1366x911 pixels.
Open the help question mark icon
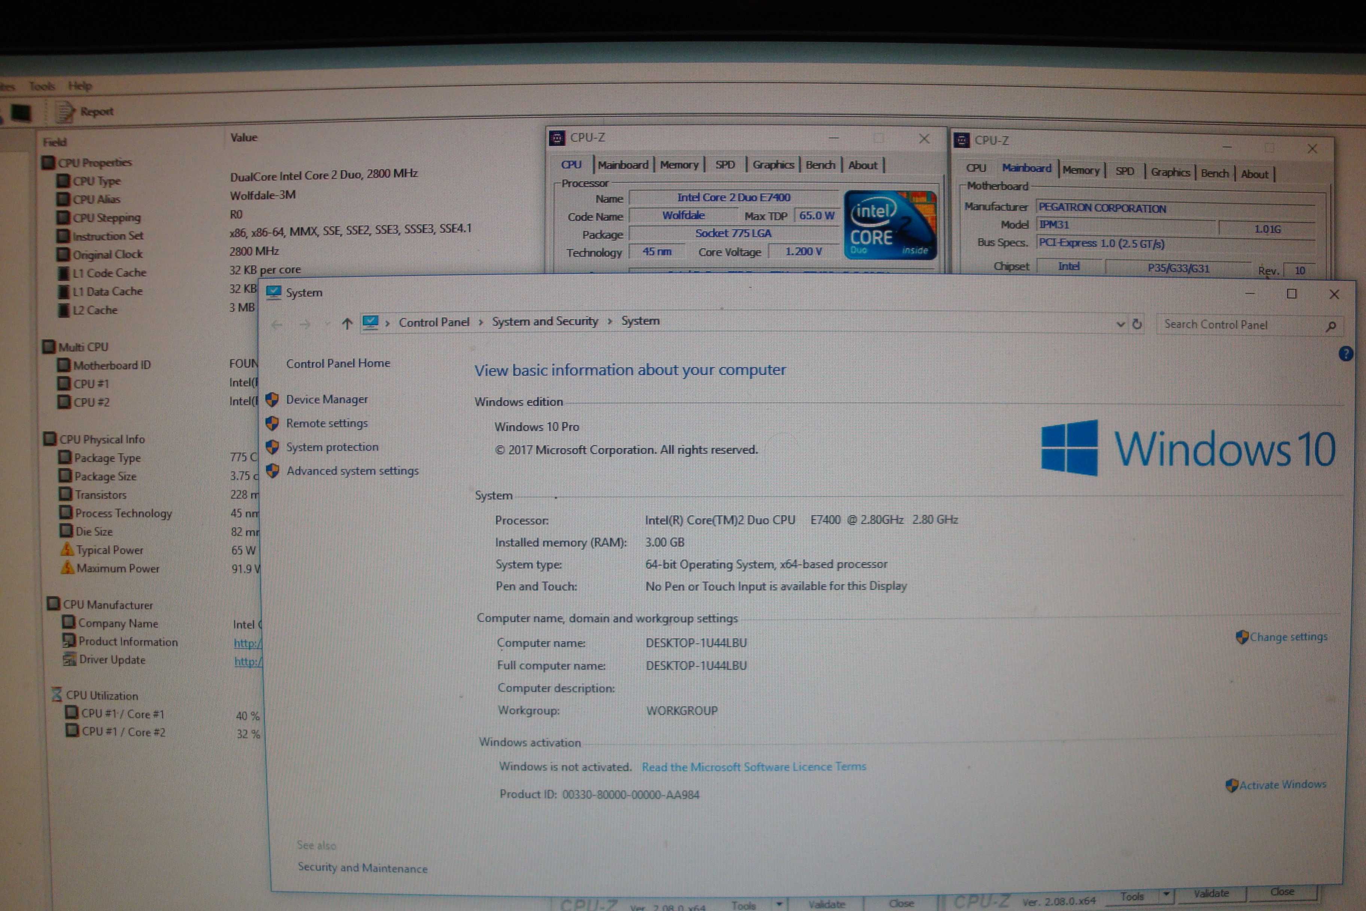(x=1345, y=353)
